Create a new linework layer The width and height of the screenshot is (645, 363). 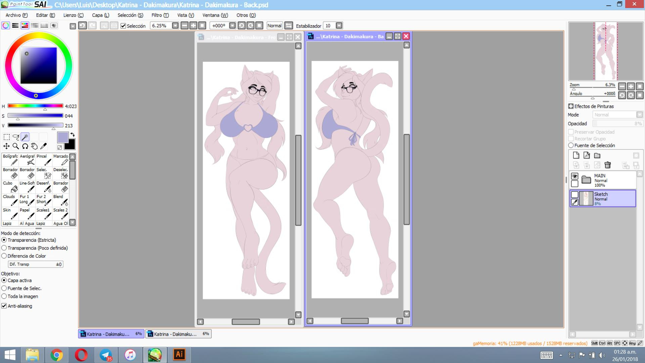(587, 155)
